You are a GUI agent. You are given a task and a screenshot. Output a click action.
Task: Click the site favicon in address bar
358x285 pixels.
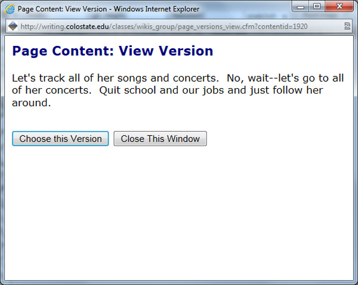[x=13, y=26]
